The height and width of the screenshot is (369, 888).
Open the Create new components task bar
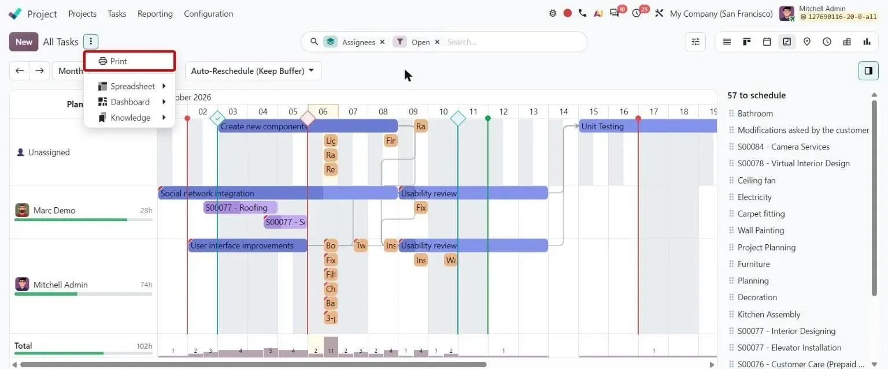[308, 126]
